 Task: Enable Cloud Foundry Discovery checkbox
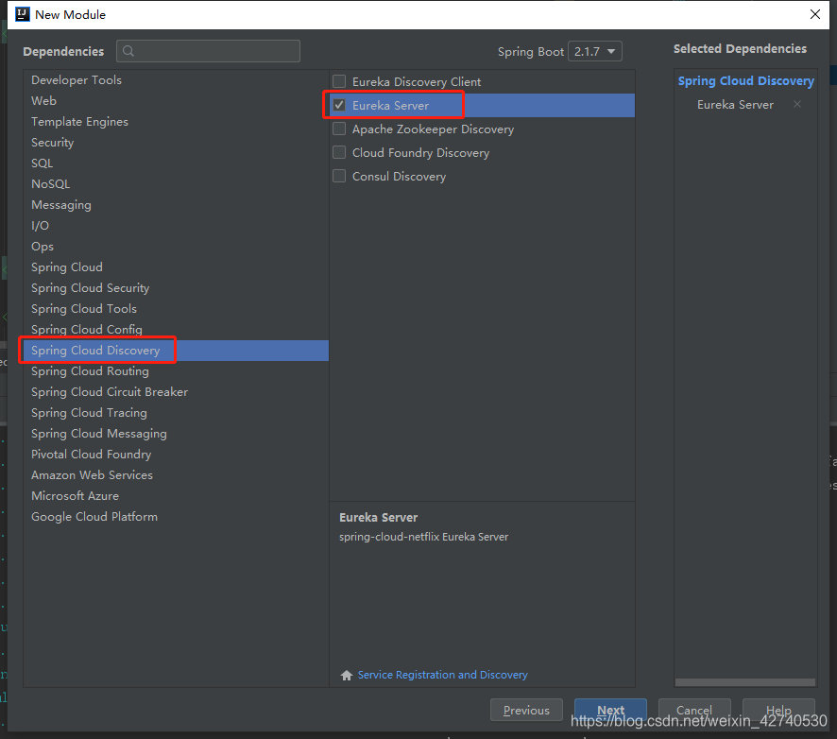pyautogui.click(x=339, y=152)
